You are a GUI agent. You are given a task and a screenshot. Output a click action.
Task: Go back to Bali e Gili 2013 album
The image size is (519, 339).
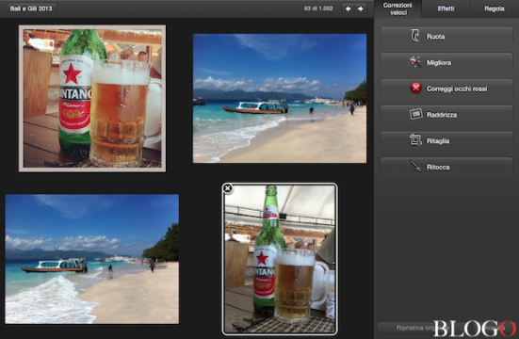(30, 8)
